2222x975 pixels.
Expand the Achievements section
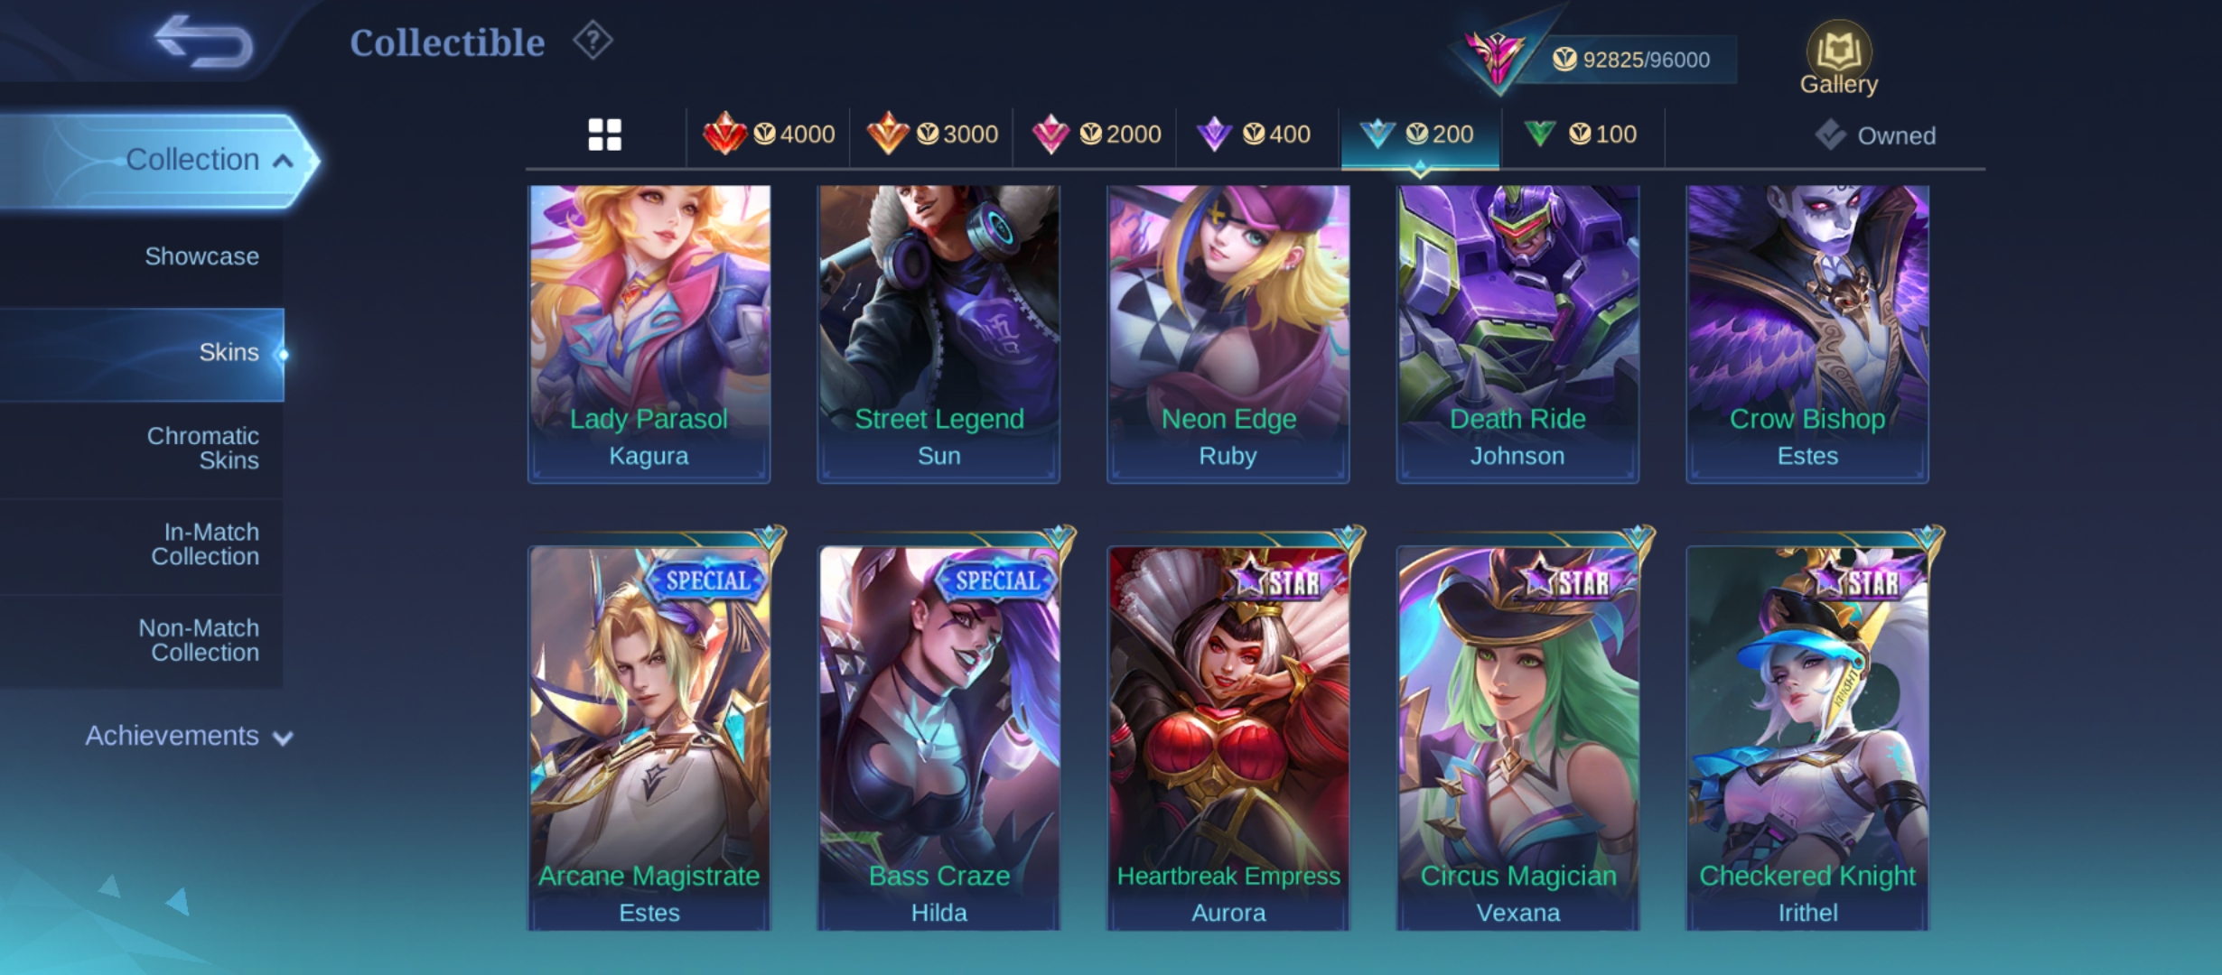188,736
